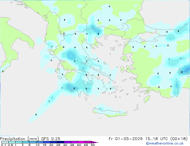The height and width of the screenshot is (146, 190).
Task: Click the '25' legend scale label
Action: click(x=58, y=145)
